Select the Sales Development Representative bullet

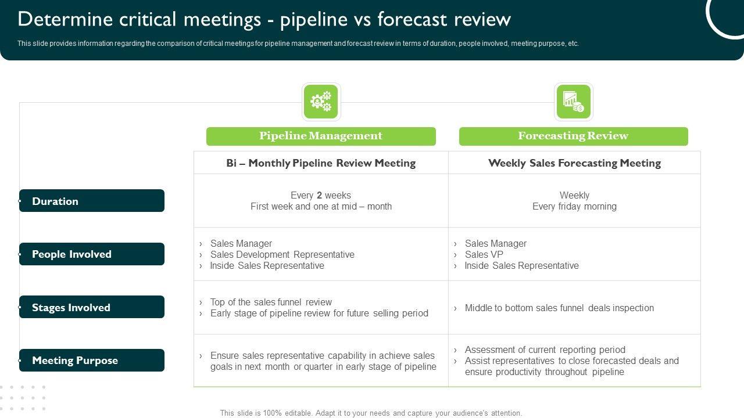(282, 254)
